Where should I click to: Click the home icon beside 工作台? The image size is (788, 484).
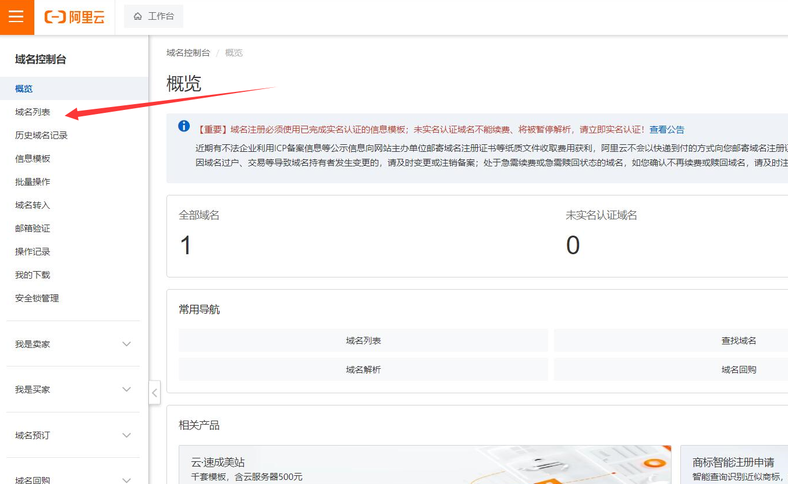point(138,16)
